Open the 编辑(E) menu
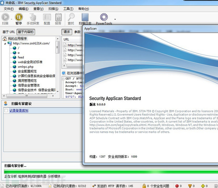This screenshot has width=218, height=188. (x=23, y=9)
